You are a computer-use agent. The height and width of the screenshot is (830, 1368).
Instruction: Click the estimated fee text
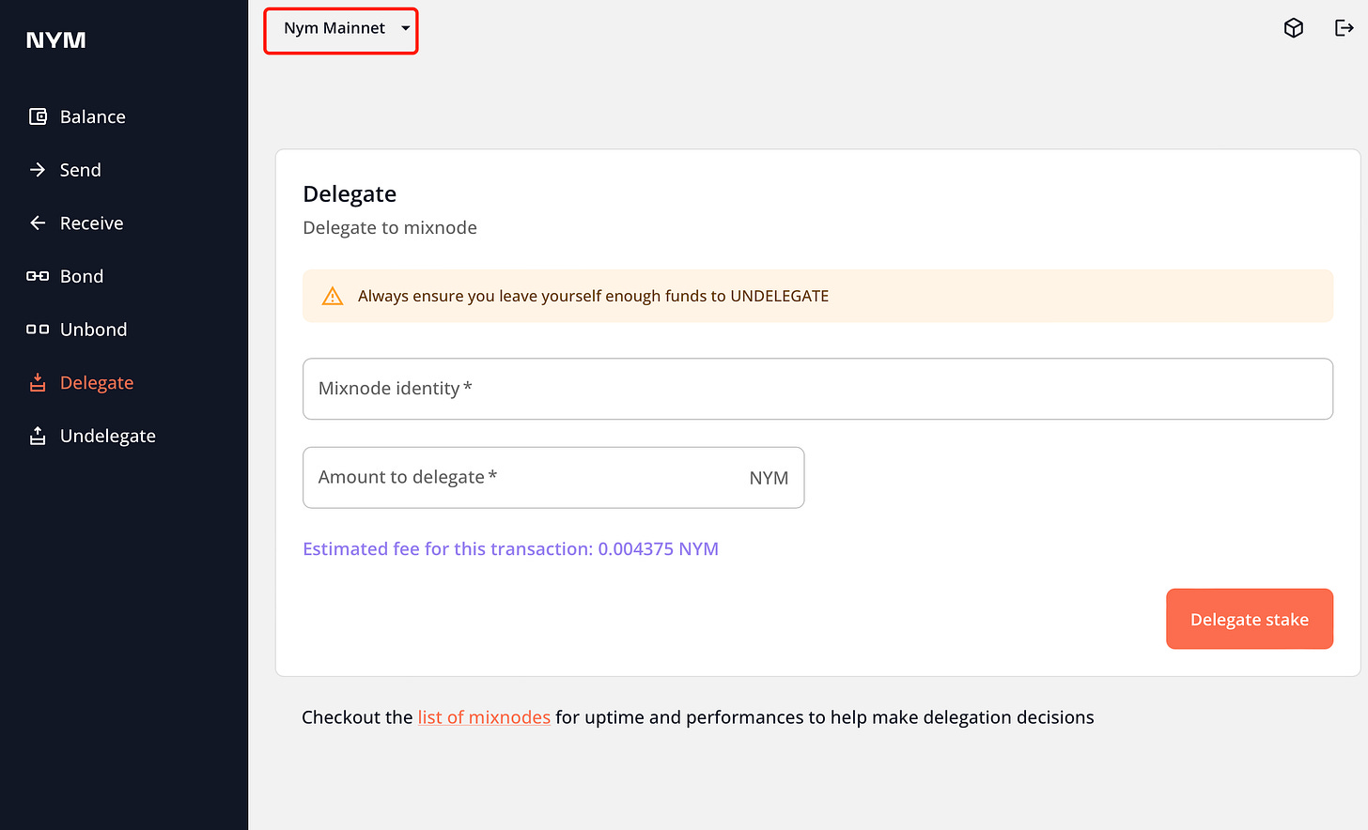point(510,549)
